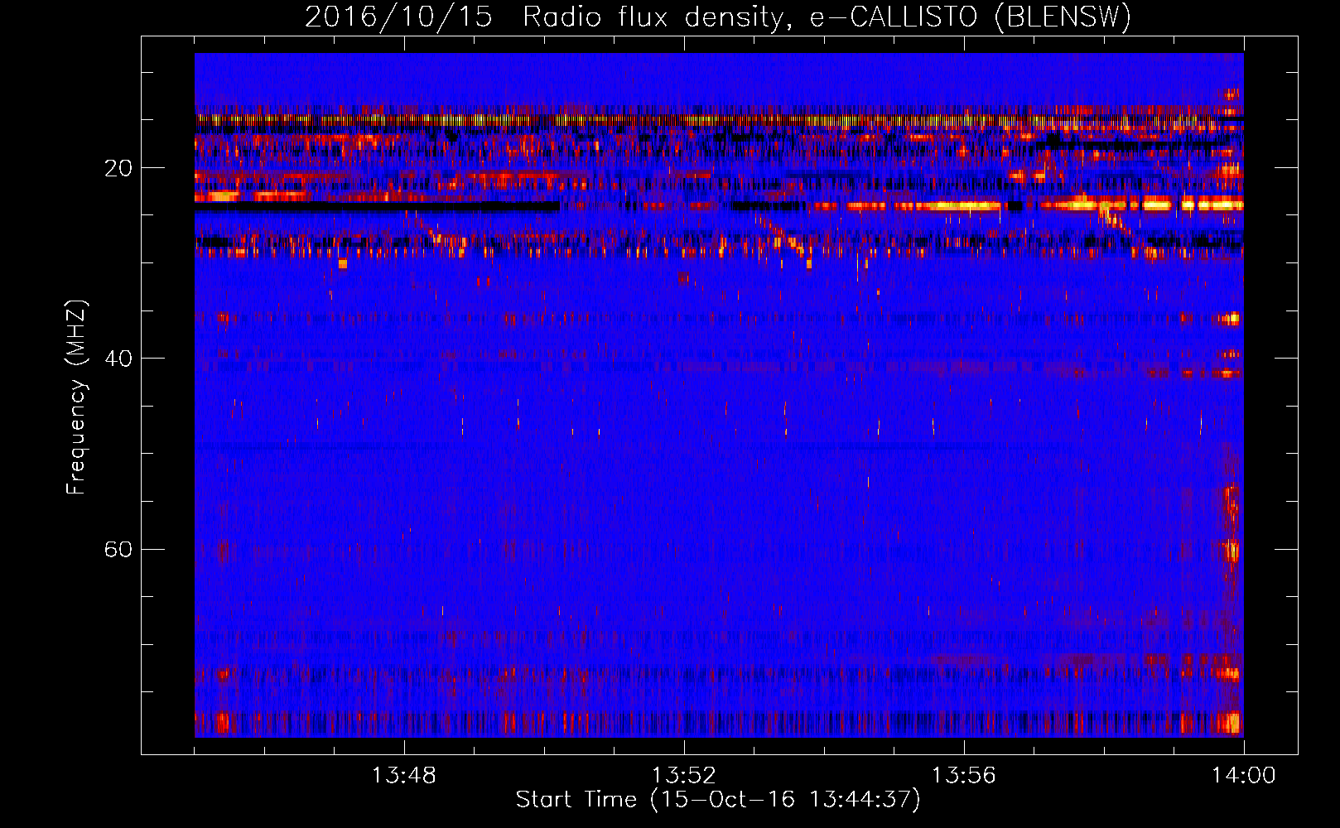Click the 40 MHz frequency tick label
The width and height of the screenshot is (1340, 828).
tap(118, 359)
